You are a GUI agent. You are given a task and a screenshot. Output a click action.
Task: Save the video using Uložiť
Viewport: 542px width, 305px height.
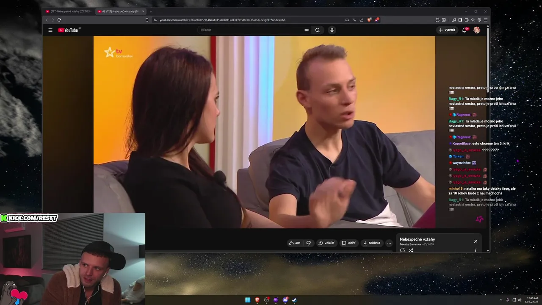(x=349, y=243)
